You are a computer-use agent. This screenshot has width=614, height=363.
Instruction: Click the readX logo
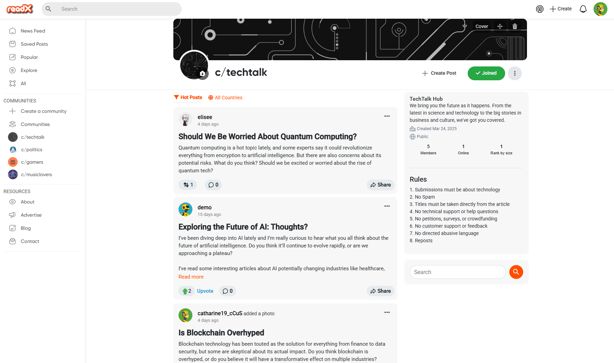(x=20, y=9)
